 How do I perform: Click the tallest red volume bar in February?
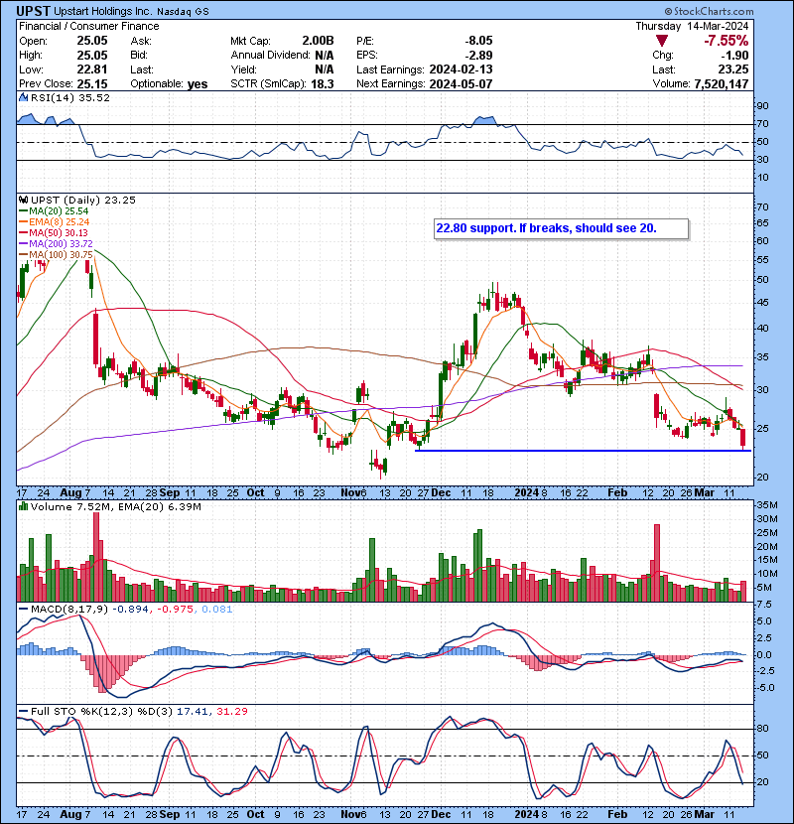[x=656, y=563]
